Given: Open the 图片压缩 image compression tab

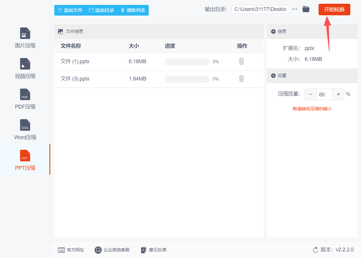Looking at the screenshot, I should pos(25,38).
